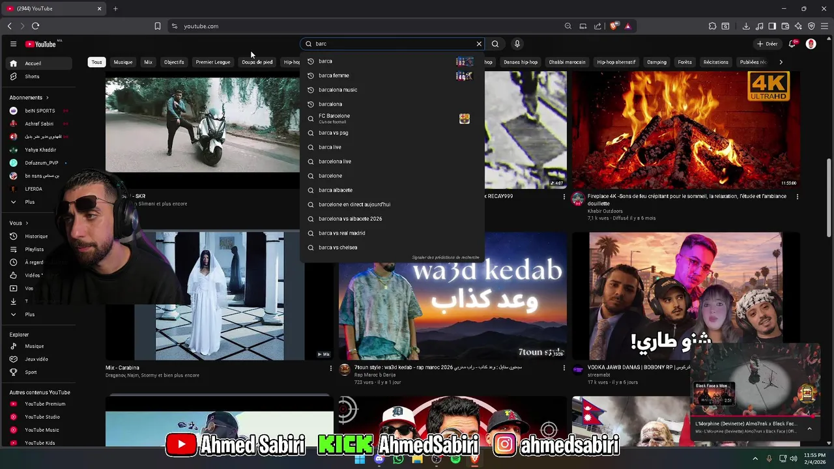Open Brave VPN shield icon

811,26
